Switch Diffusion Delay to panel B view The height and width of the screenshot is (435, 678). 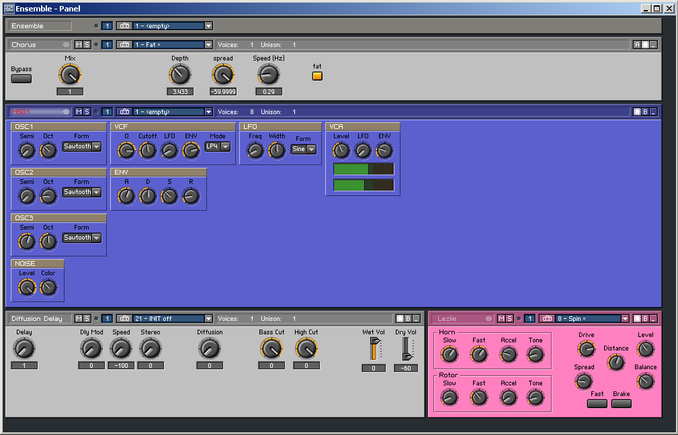pyautogui.click(x=408, y=318)
